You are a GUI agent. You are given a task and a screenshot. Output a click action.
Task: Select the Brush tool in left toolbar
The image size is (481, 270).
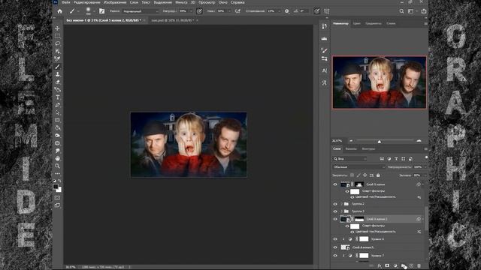(57, 67)
